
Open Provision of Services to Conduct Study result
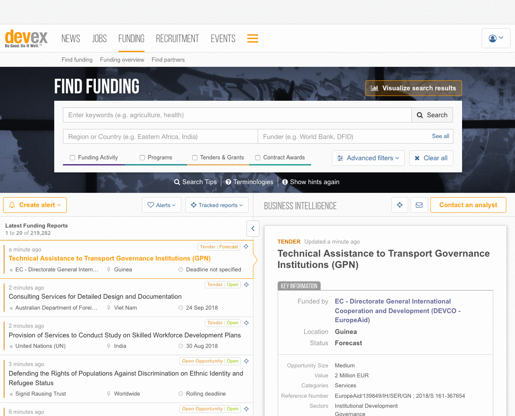(x=125, y=335)
